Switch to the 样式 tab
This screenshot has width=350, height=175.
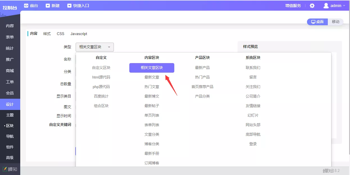47,34
